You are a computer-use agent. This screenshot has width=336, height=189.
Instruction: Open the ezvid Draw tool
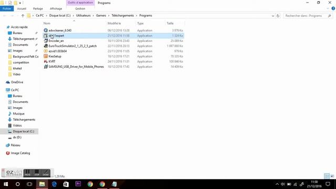pyautogui.click(x=46, y=173)
